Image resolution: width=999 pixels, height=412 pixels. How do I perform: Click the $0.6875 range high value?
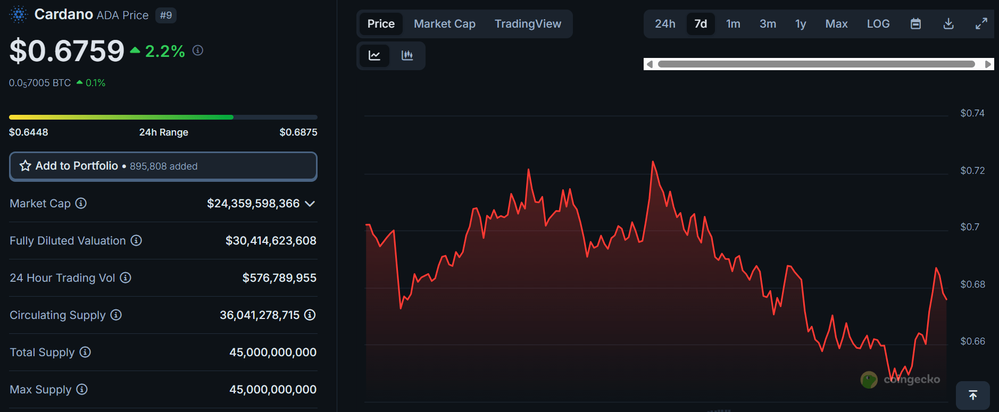tap(298, 132)
